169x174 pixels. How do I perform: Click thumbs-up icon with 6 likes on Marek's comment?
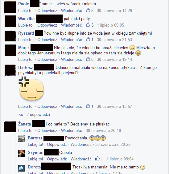coord(88,59)
